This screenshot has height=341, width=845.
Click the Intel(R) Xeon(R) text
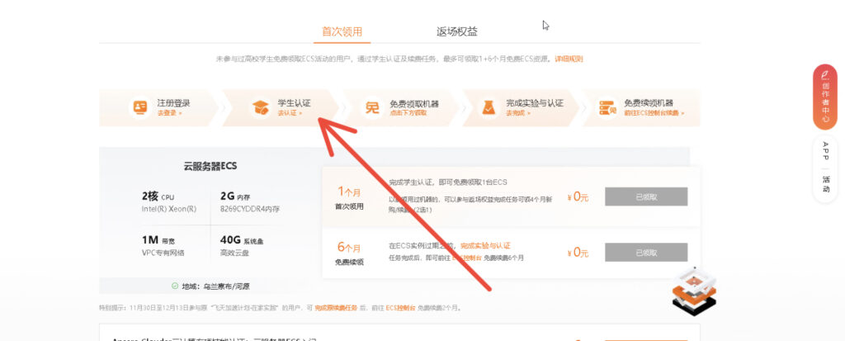pyautogui.click(x=168, y=209)
